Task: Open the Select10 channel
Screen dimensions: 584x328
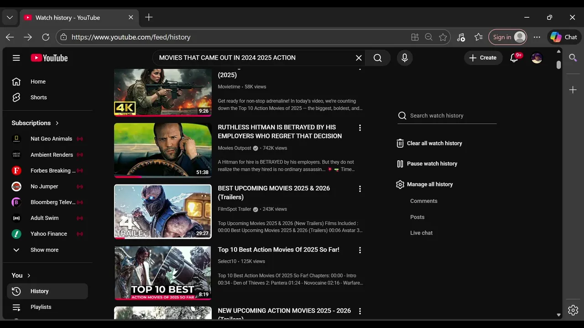Action: (x=227, y=261)
